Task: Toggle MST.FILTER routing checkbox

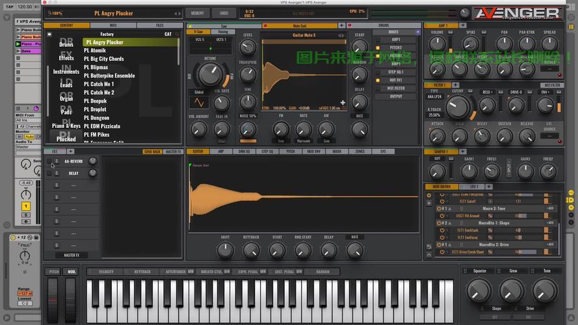Action: (378, 88)
